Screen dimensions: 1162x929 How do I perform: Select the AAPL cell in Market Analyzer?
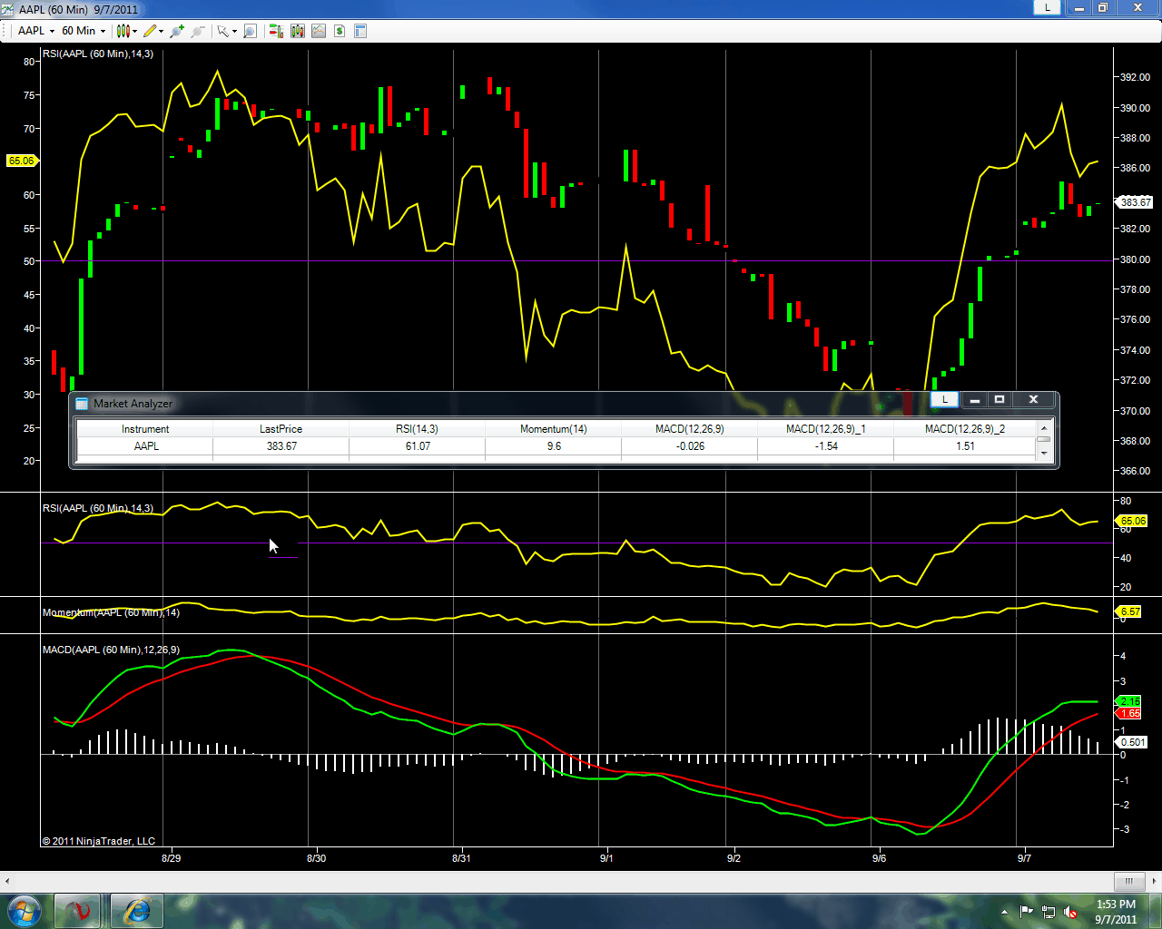(x=145, y=446)
